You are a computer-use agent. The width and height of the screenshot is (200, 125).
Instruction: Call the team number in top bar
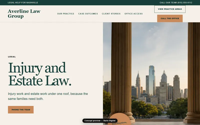[176, 2]
